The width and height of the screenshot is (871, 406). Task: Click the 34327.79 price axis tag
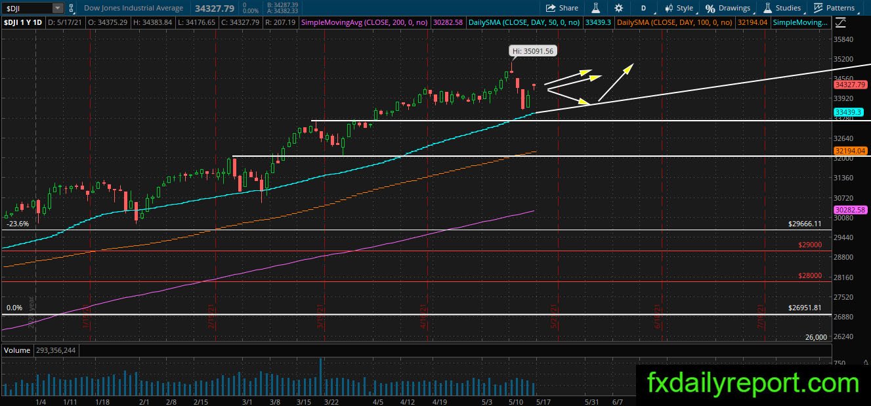(849, 85)
